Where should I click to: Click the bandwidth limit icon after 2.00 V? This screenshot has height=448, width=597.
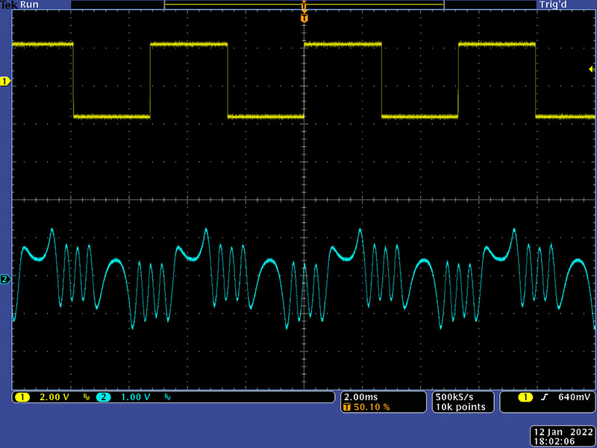[87, 397]
